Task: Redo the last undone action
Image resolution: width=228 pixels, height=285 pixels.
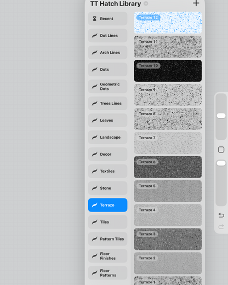Action: pyautogui.click(x=221, y=227)
